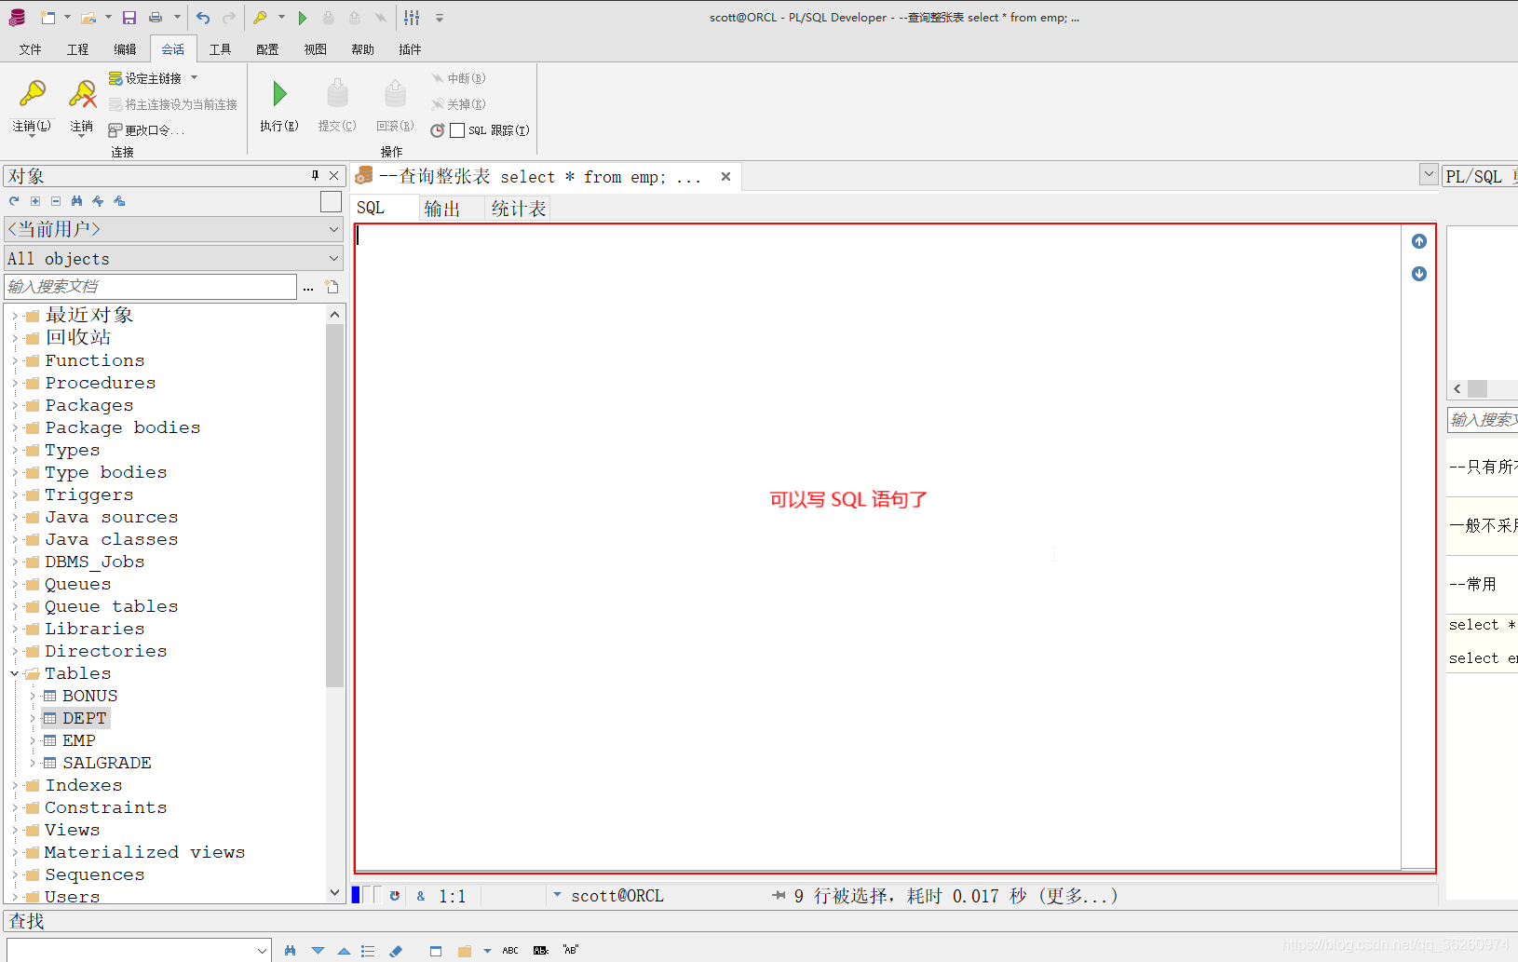Click the binoculars find icon in object panel
Image resolution: width=1518 pixels, height=962 pixels.
pyautogui.click(x=76, y=200)
